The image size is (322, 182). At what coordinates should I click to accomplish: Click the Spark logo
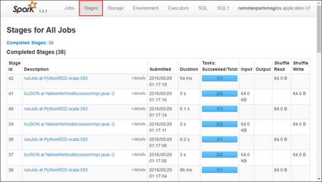pos(25,7)
